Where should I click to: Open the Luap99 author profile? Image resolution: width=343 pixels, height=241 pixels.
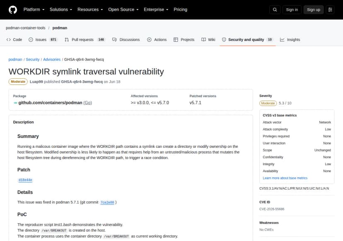(x=36, y=82)
